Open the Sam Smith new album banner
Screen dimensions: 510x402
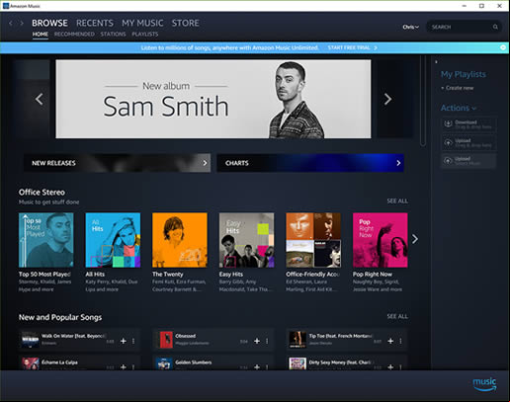click(x=213, y=99)
